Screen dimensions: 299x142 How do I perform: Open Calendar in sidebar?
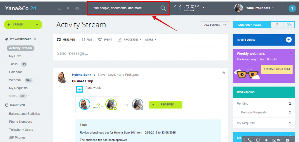coord(15,72)
